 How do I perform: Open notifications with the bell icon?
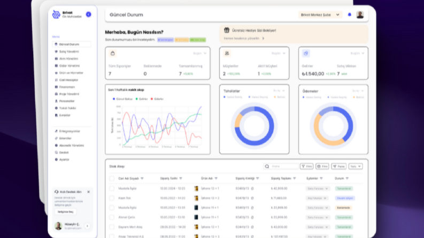pyautogui.click(x=349, y=14)
